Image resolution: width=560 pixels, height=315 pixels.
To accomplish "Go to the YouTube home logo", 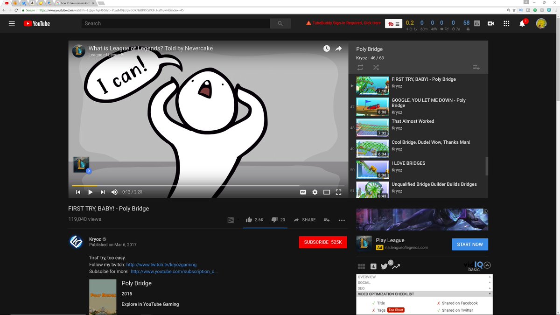I will tap(37, 23).
